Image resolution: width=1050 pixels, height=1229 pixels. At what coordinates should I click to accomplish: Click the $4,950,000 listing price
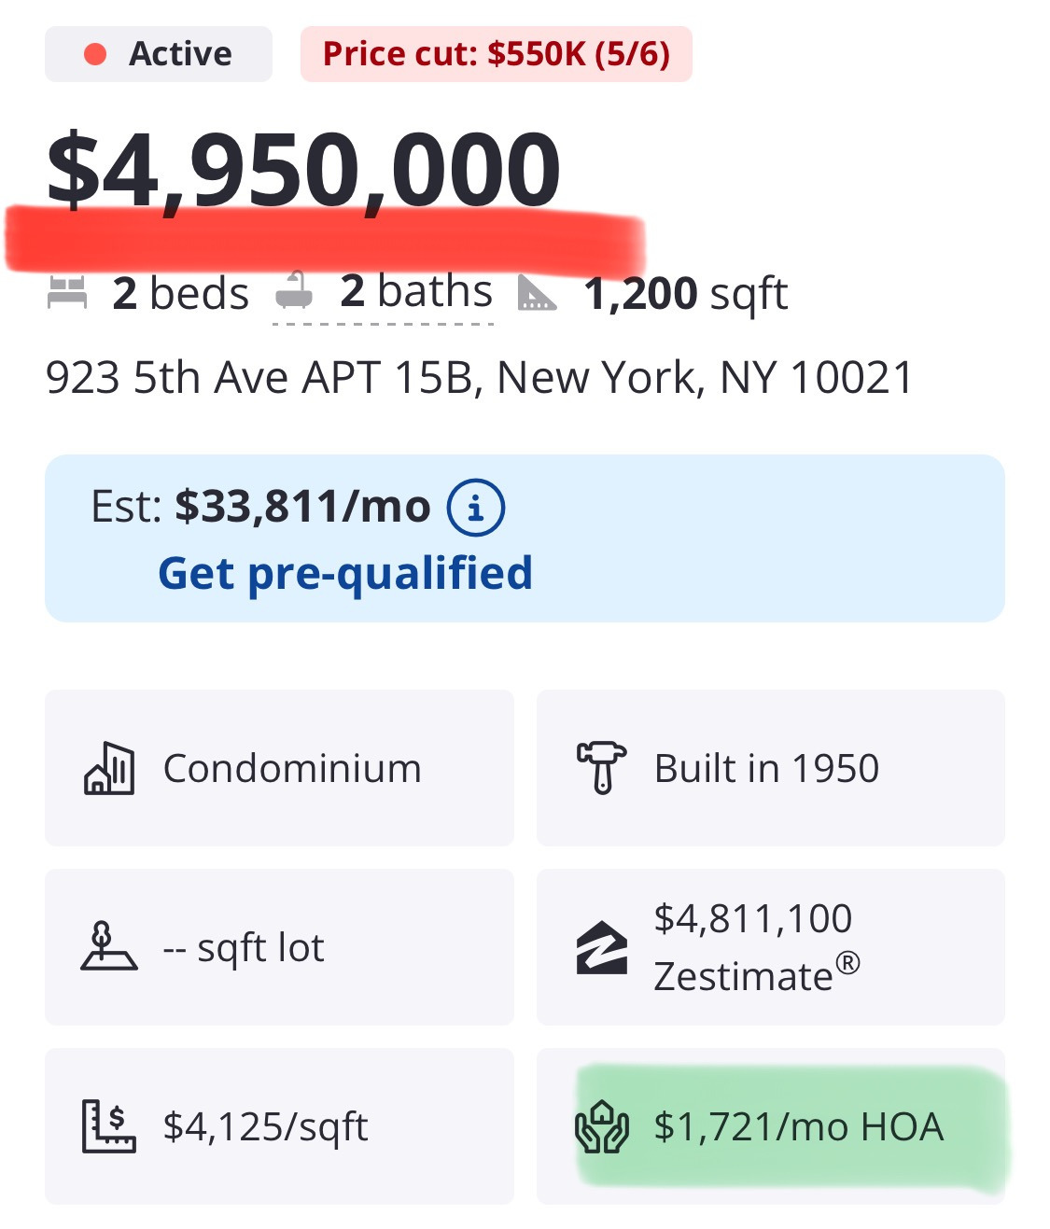(x=303, y=171)
